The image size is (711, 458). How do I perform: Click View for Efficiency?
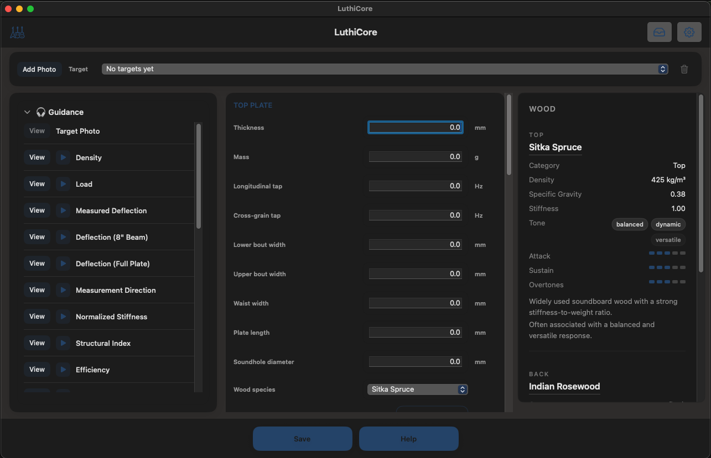[x=37, y=370]
